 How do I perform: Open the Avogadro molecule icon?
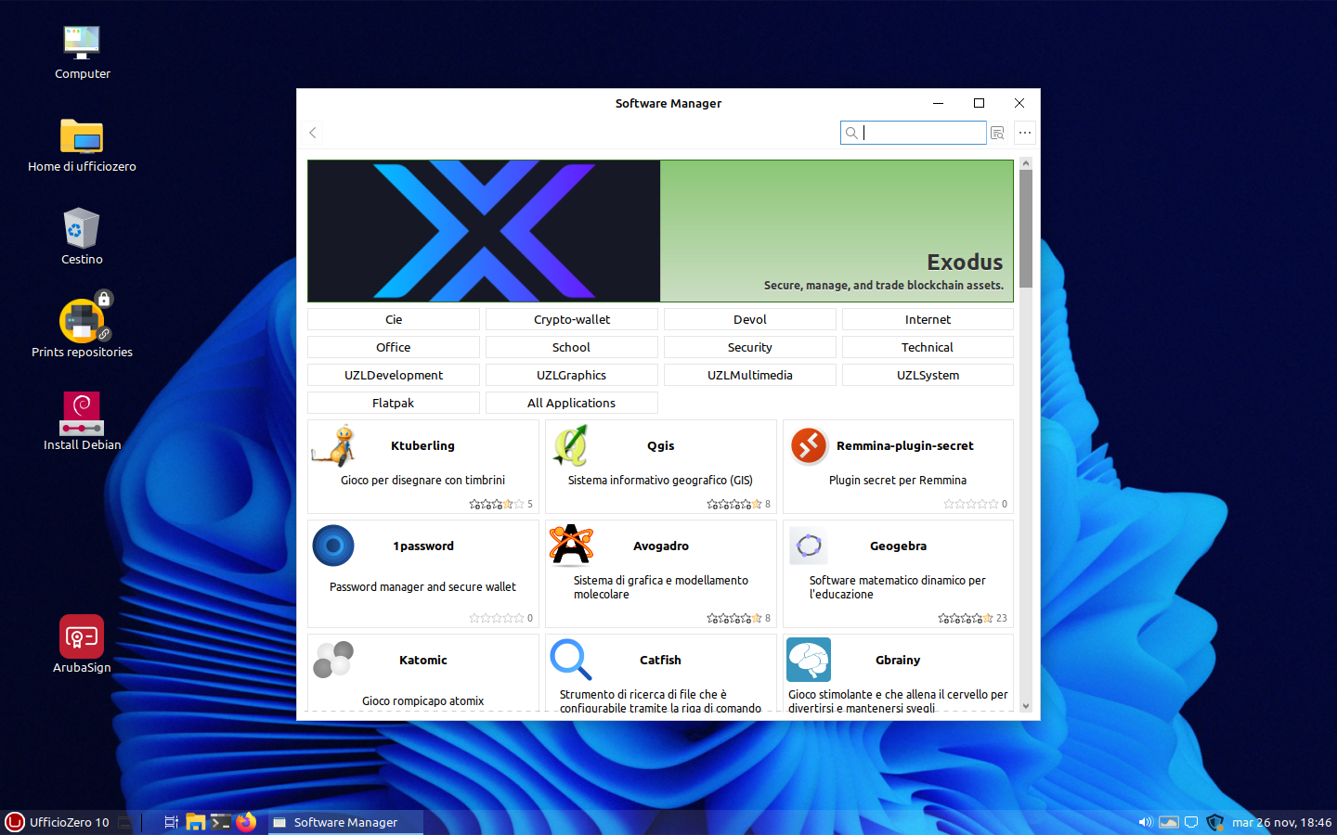[571, 546]
